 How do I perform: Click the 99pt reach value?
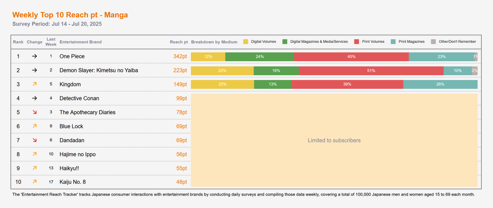182,98
